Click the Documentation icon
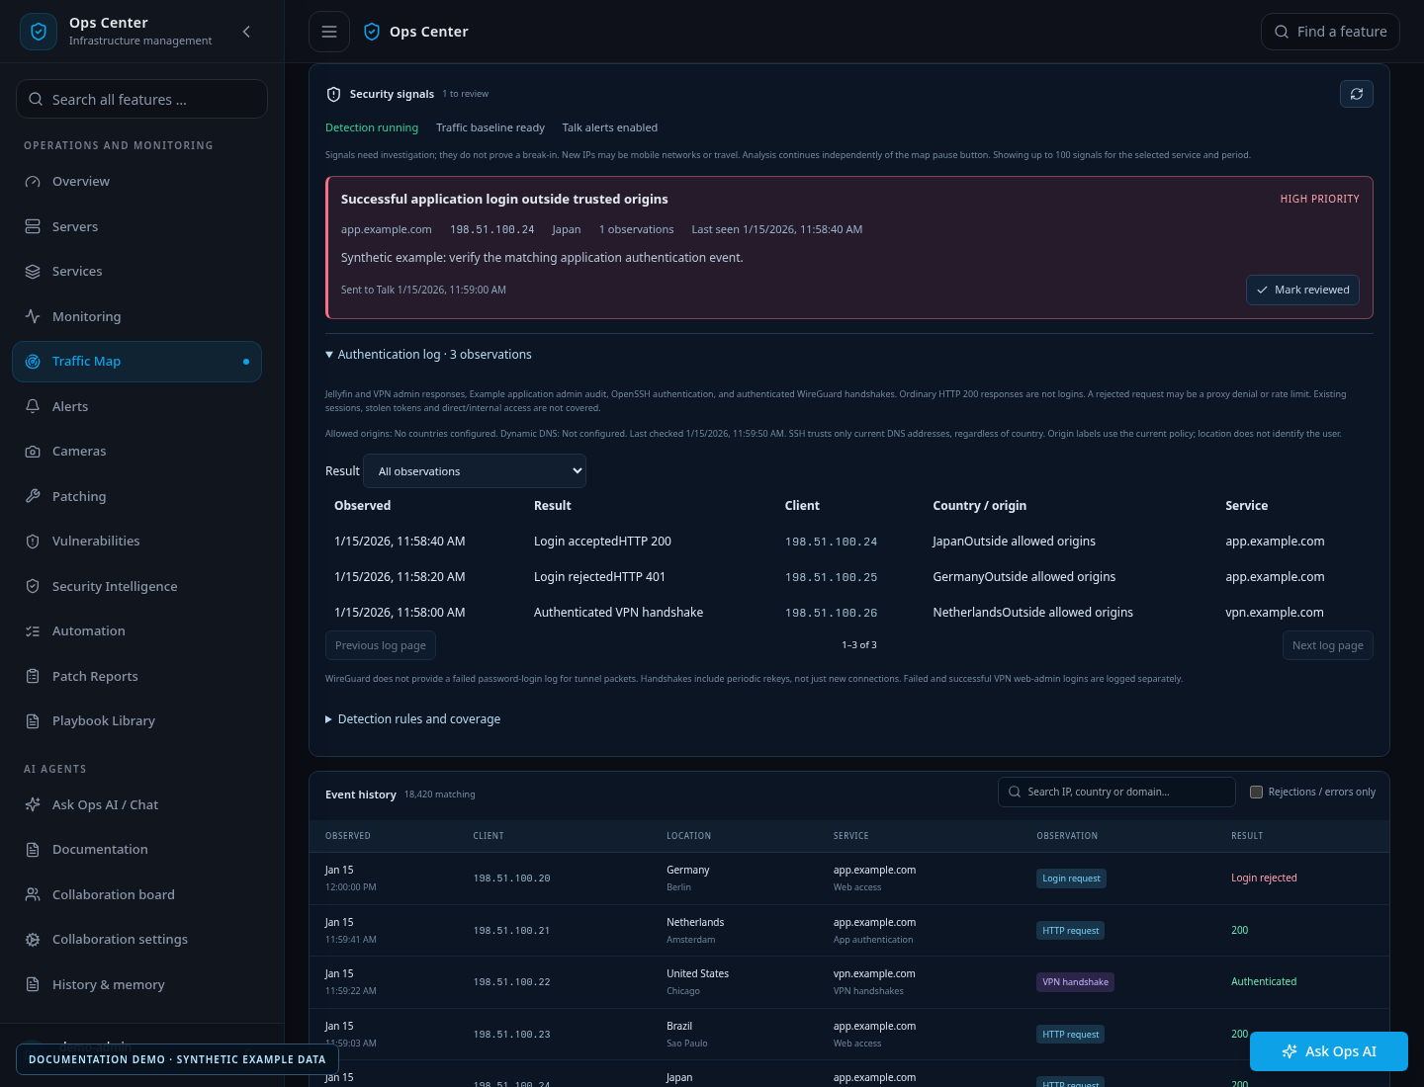The image size is (1424, 1087). tap(33, 850)
